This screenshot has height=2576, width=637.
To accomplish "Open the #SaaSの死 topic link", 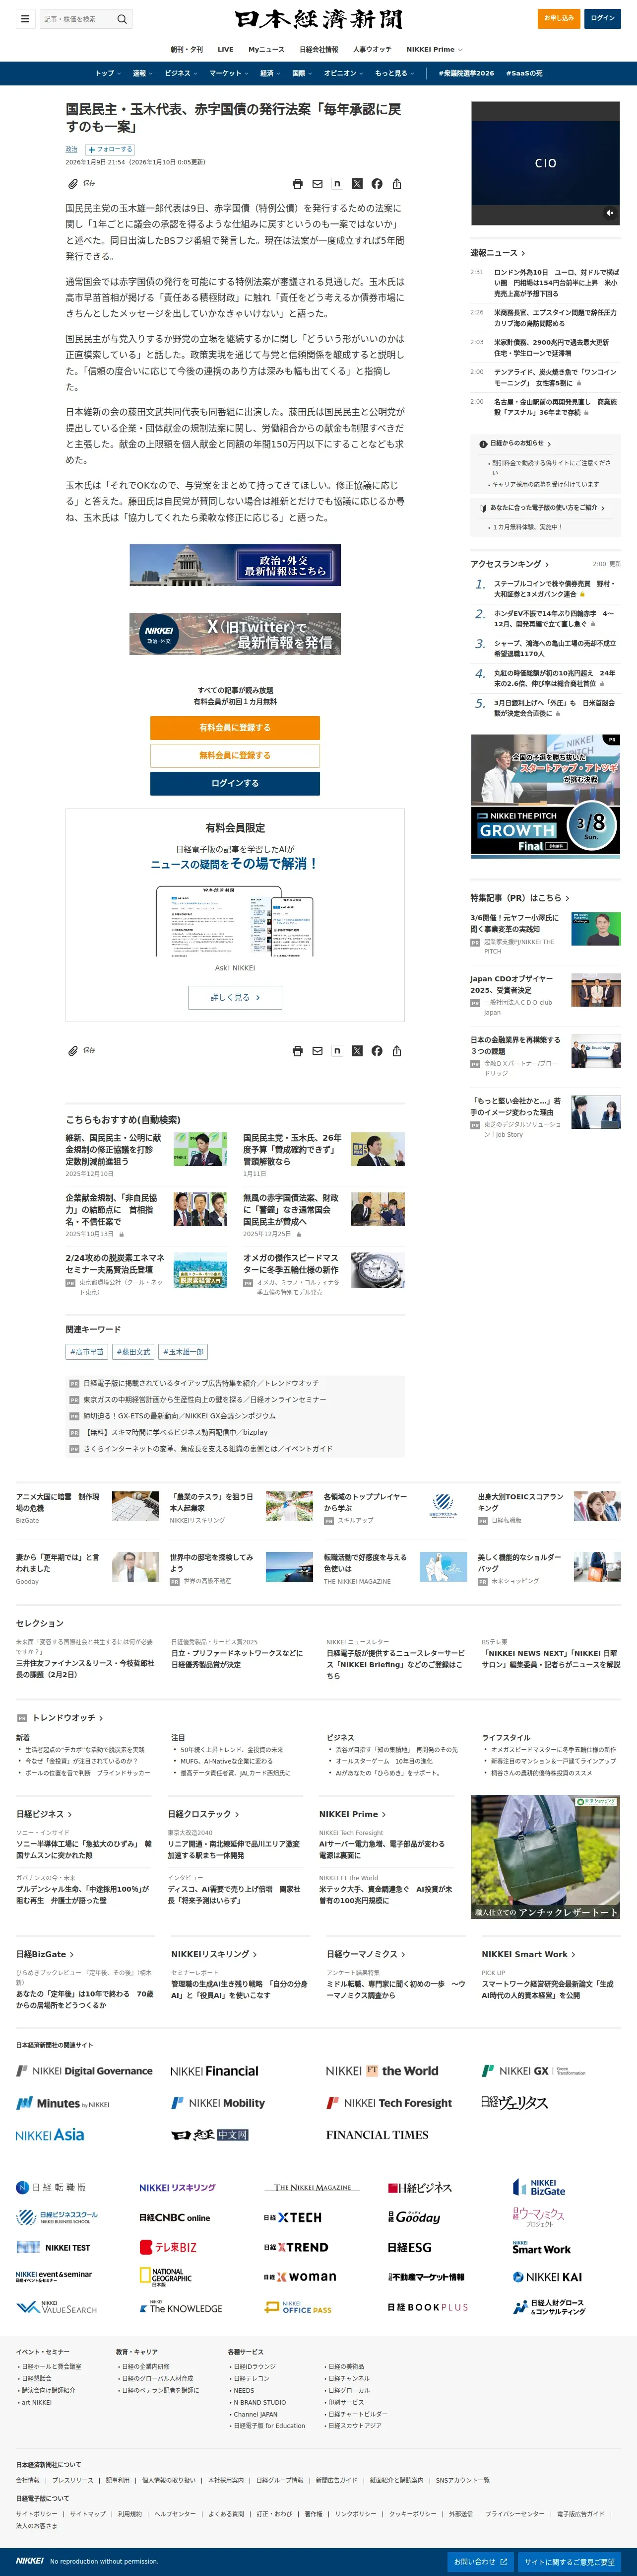I will [524, 73].
